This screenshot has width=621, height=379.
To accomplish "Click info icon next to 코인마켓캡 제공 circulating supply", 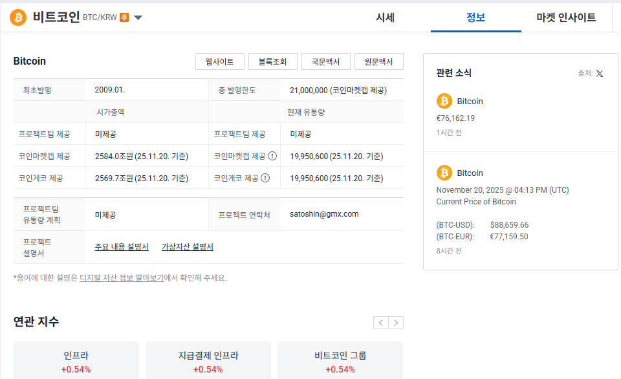I will [272, 156].
